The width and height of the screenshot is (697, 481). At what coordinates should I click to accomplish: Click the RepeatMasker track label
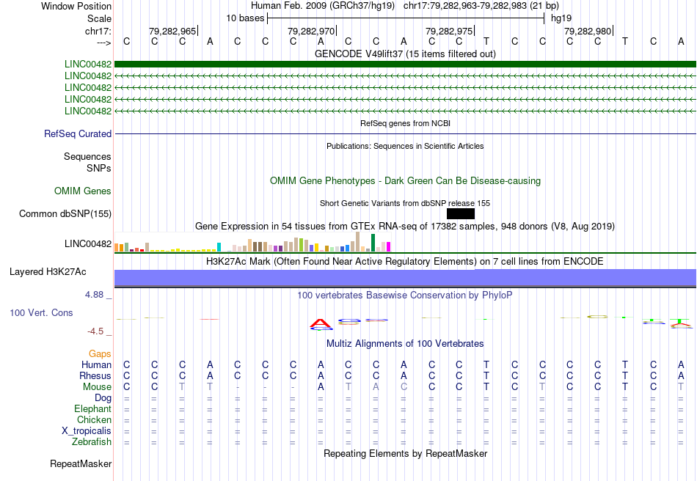coord(81,463)
